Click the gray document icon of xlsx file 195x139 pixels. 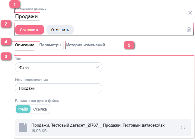pos(23,127)
